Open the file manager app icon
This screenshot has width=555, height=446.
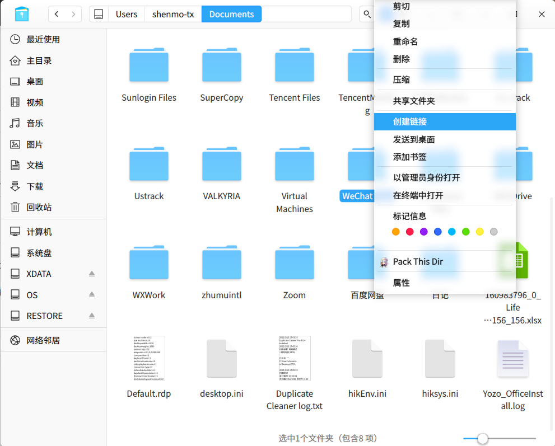[x=22, y=14]
